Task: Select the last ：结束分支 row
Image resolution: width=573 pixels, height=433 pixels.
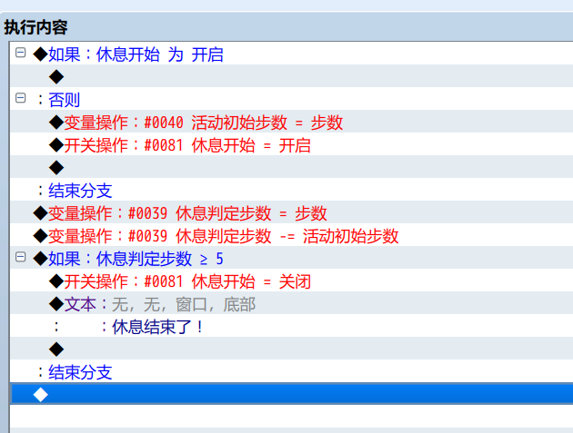Action: [x=291, y=371]
